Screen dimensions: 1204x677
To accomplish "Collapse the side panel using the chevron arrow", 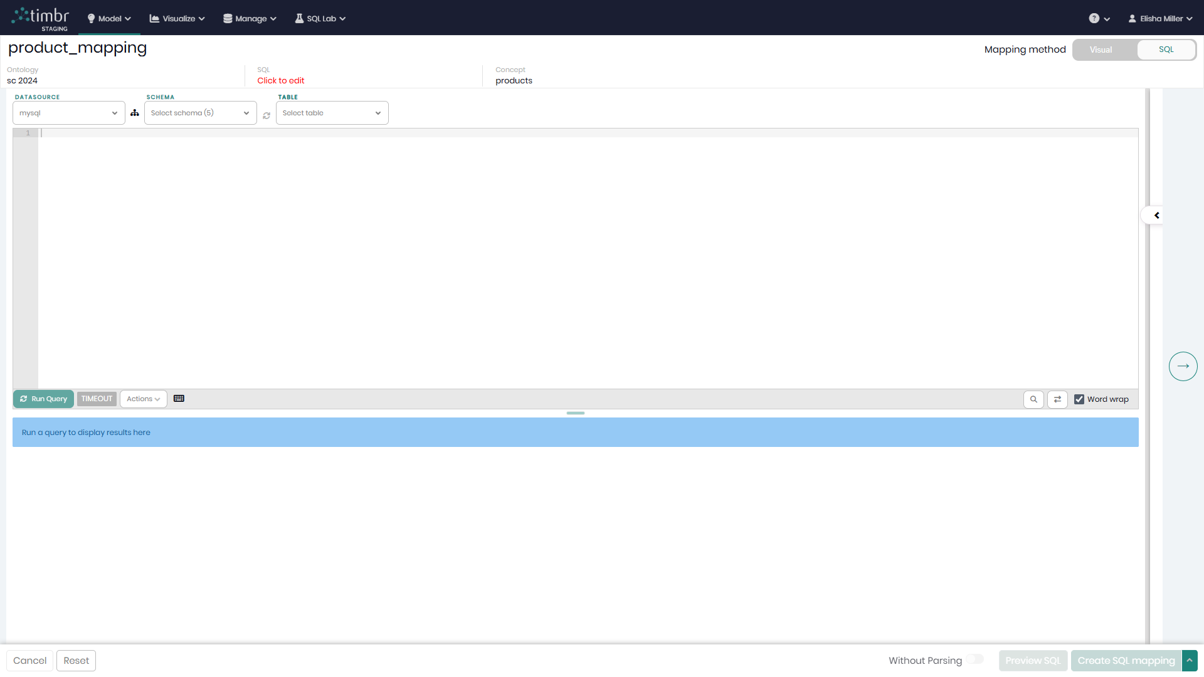I will [x=1156, y=215].
